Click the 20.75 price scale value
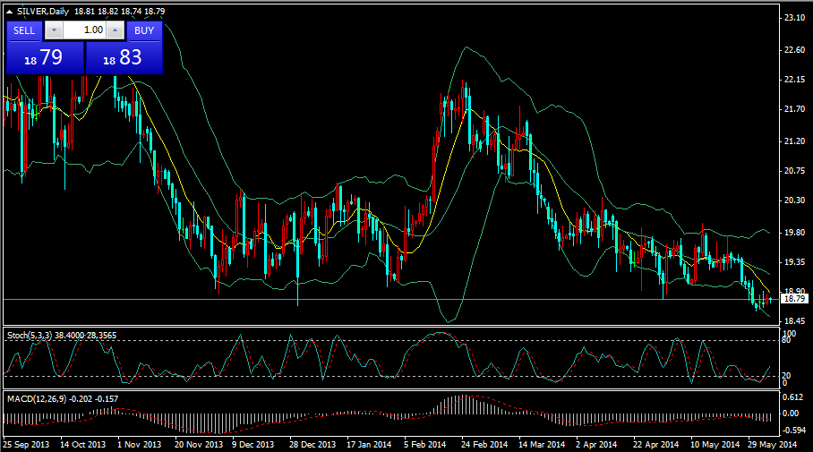Screen dimensions: 813x452 [794, 171]
